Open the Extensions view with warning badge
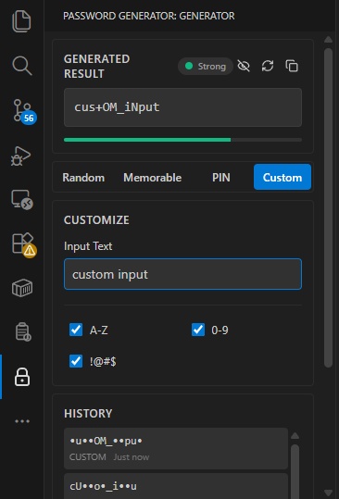339x499 pixels. pos(24,244)
